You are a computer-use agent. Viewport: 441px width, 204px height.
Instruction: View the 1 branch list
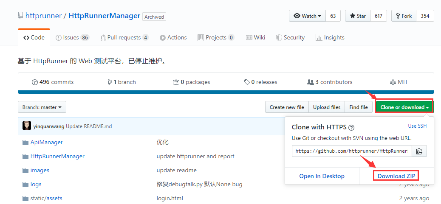coord(122,82)
